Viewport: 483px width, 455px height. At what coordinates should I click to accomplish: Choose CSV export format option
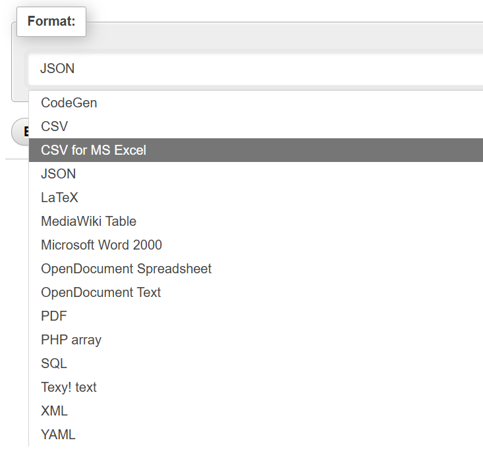pyautogui.click(x=256, y=126)
